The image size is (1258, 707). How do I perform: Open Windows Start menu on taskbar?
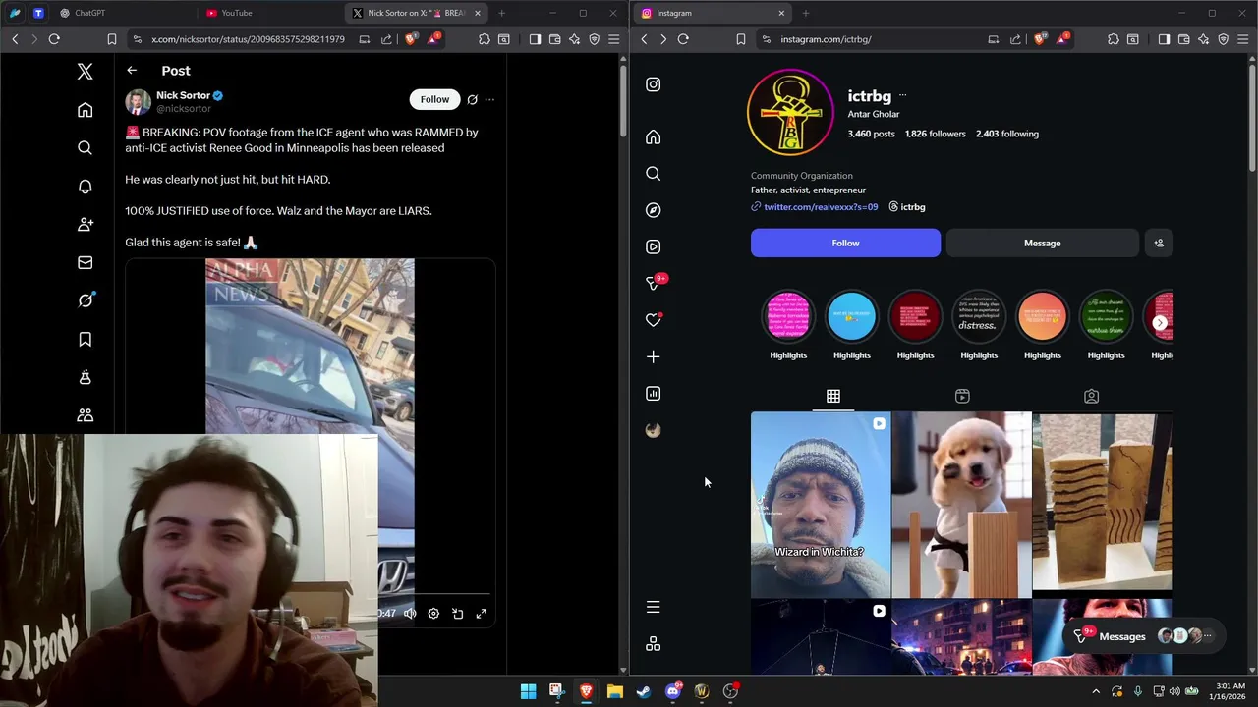pos(528,691)
